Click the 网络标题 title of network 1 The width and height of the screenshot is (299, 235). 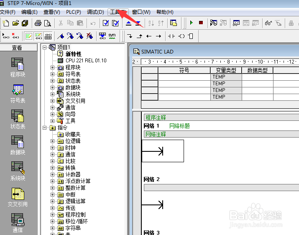click(x=179, y=126)
